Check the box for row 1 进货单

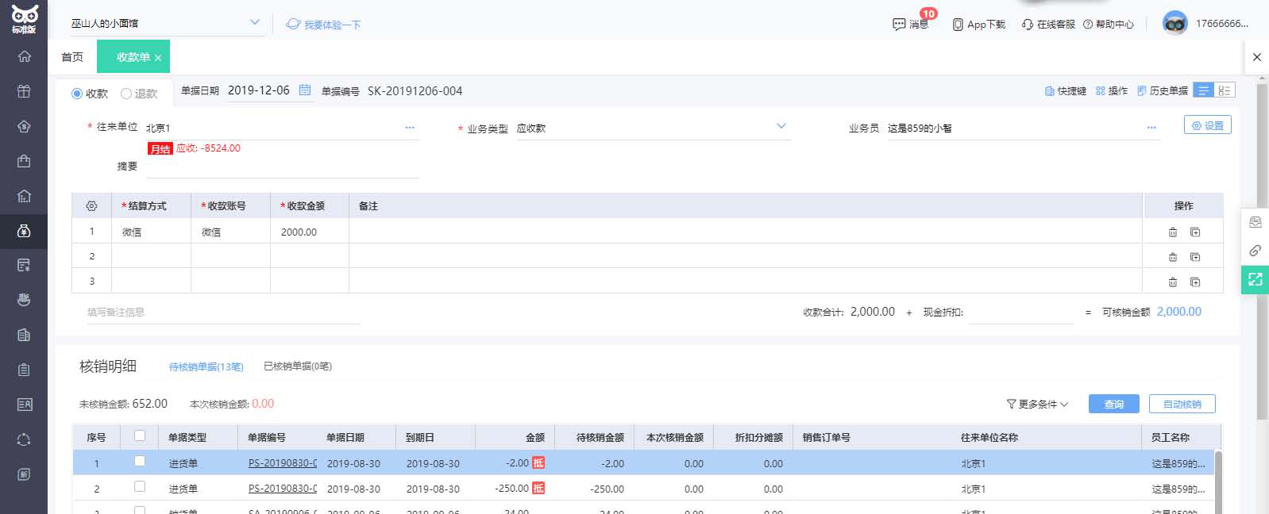click(x=140, y=461)
